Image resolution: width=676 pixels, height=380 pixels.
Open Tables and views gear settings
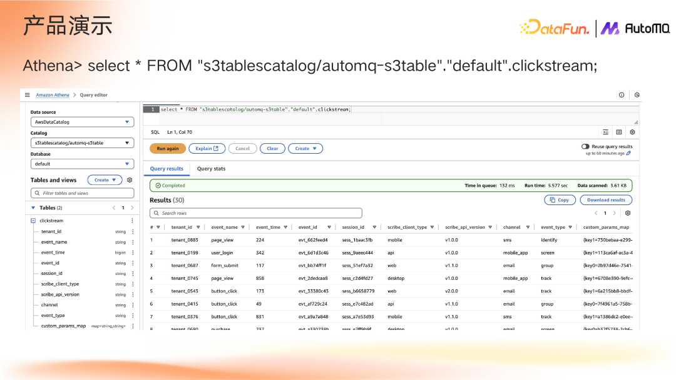click(130, 180)
